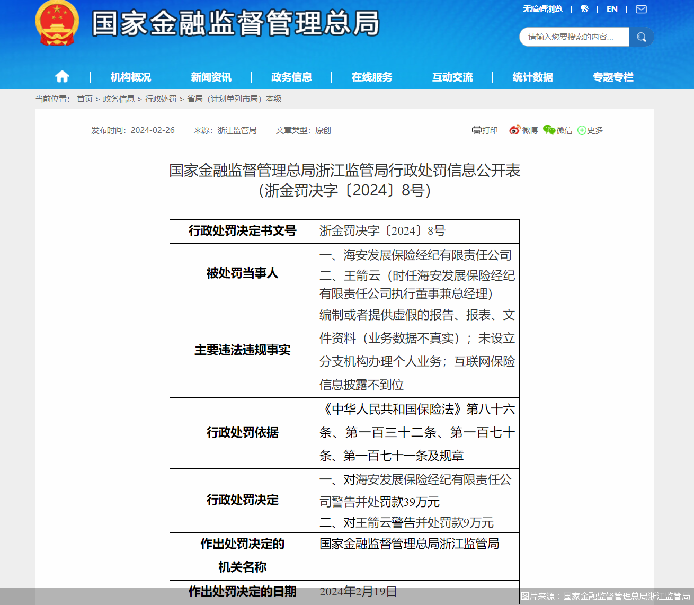Click the violations cell starting 编制或者提供虚假的报告

pyautogui.click(x=417, y=350)
